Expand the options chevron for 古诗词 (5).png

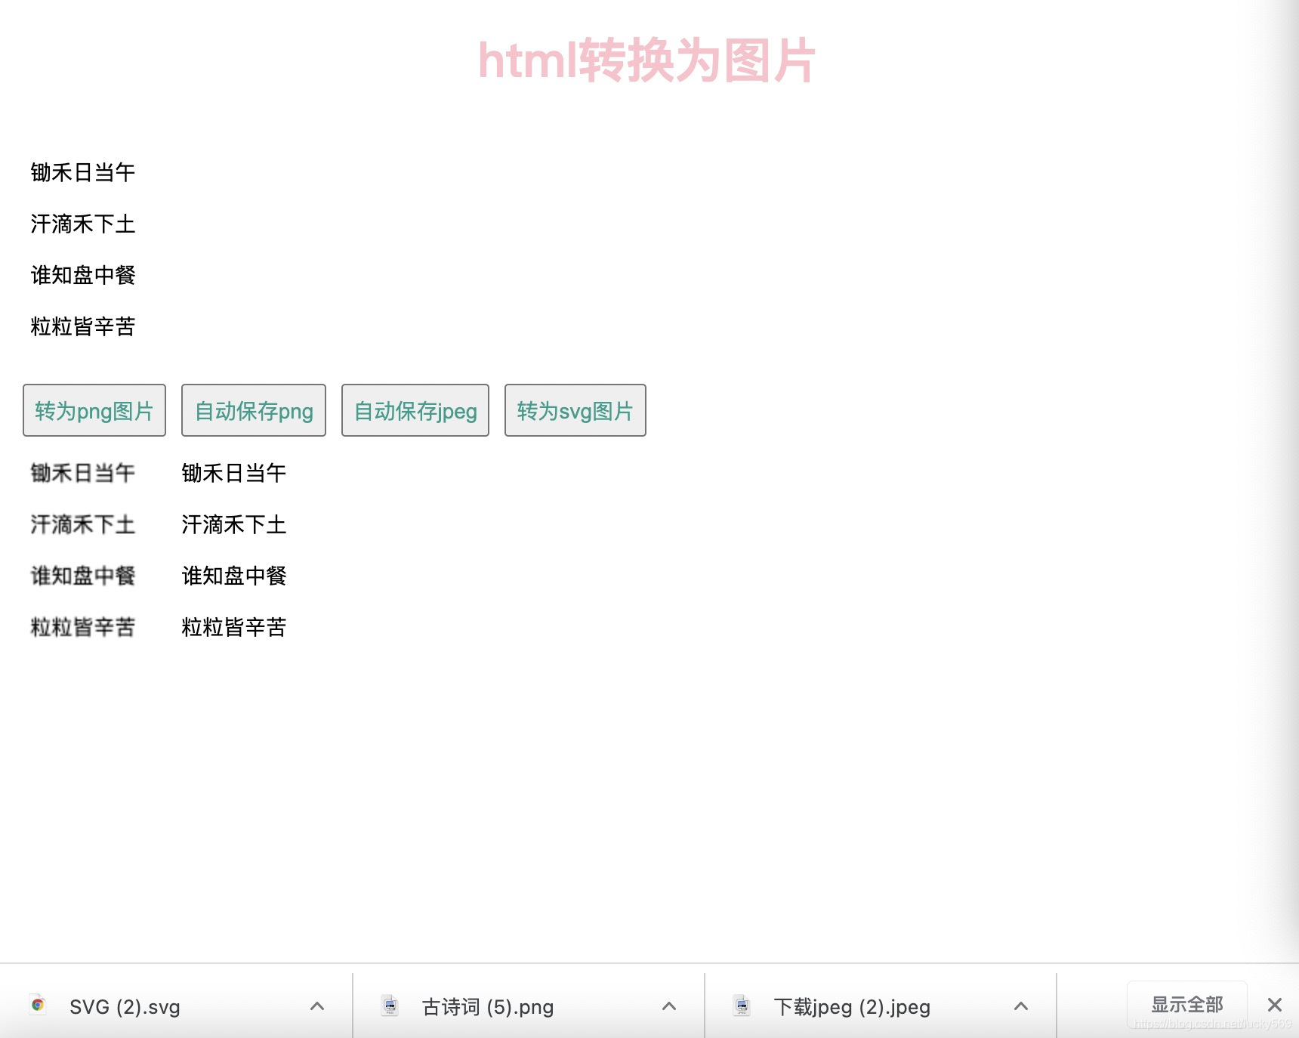[668, 1006]
